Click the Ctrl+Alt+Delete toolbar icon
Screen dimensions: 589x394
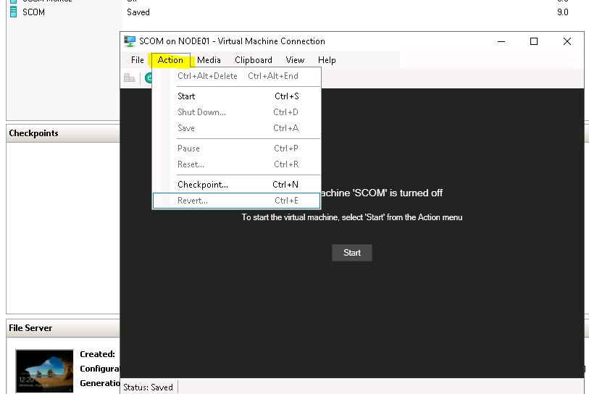(129, 78)
